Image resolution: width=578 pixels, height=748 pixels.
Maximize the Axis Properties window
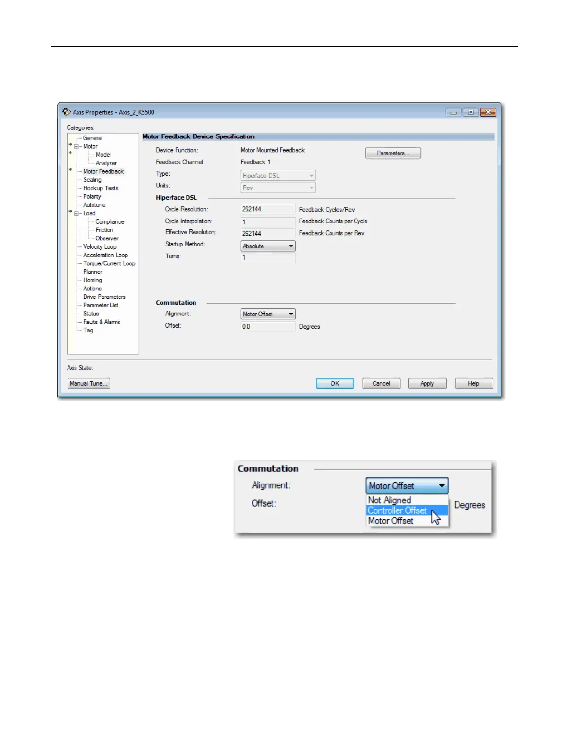[x=470, y=112]
